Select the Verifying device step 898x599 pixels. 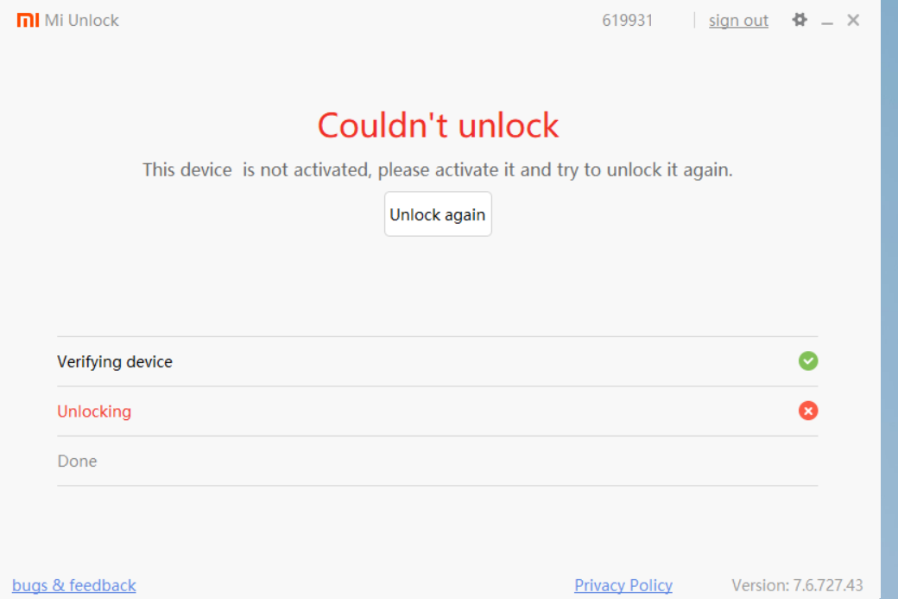(x=115, y=361)
